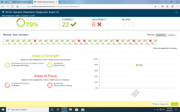Image resolution: width=180 pixels, height=112 pixels.
Task: Share this page icon
Action: coord(172,7)
